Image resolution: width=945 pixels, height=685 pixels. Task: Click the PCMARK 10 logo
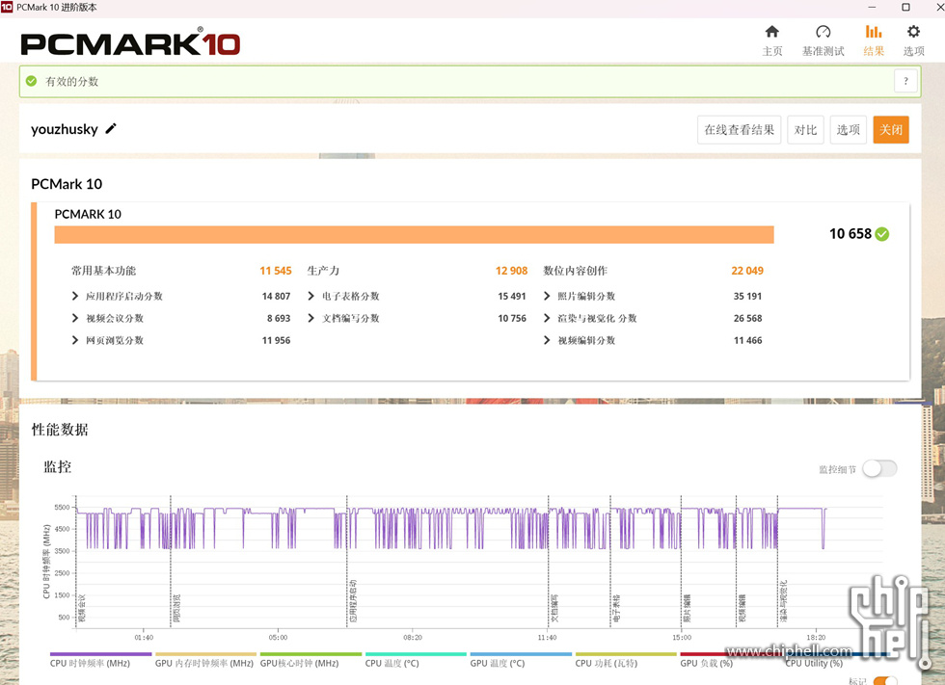(x=130, y=42)
